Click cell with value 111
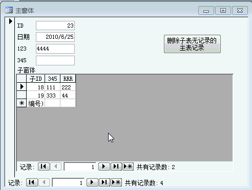Image resolution: width=252 pixels, height=190 pixels. (52, 87)
